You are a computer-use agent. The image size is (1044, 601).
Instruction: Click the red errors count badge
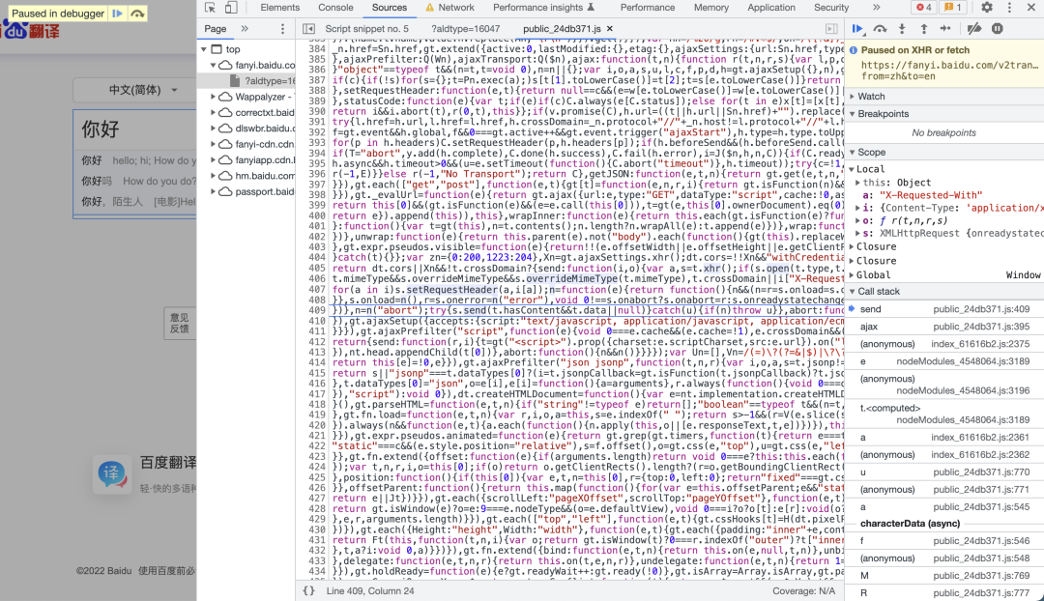(924, 8)
